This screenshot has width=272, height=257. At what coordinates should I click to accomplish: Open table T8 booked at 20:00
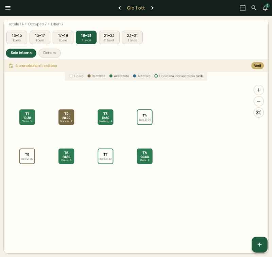tap(145, 156)
